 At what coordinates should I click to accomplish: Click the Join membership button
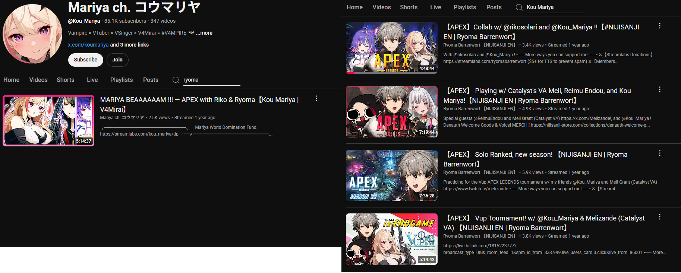coord(117,60)
